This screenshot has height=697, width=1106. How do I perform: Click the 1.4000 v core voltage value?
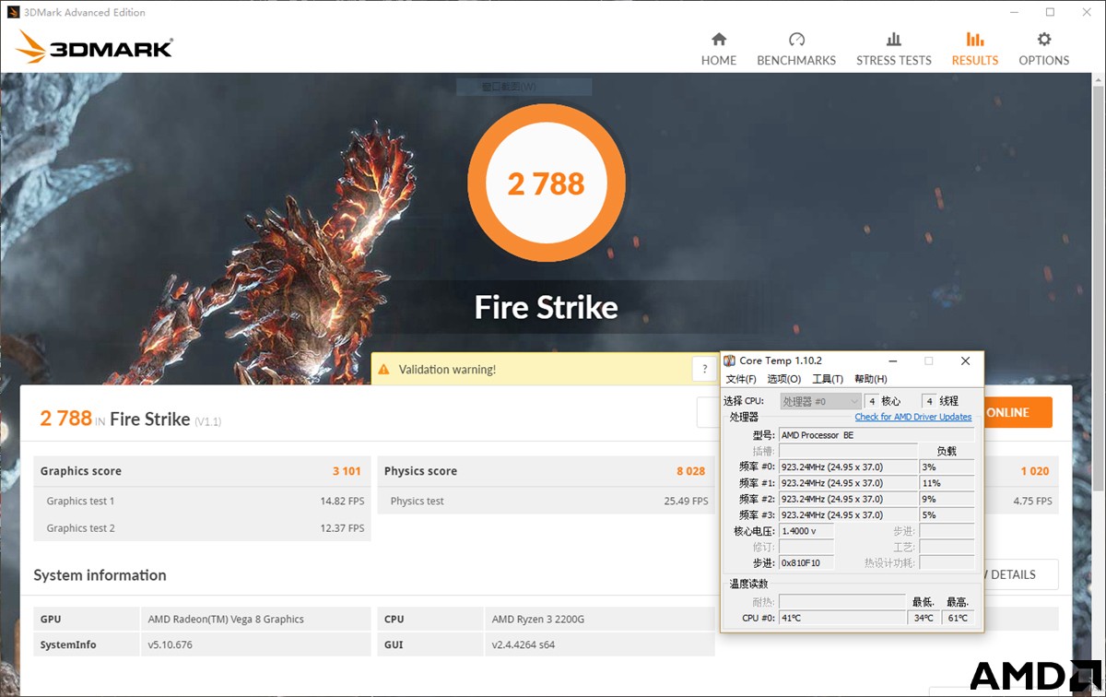point(806,531)
